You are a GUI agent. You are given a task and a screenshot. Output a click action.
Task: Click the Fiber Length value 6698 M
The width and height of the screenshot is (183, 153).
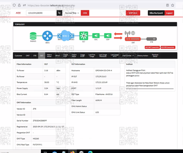pyautogui.click(x=98, y=100)
